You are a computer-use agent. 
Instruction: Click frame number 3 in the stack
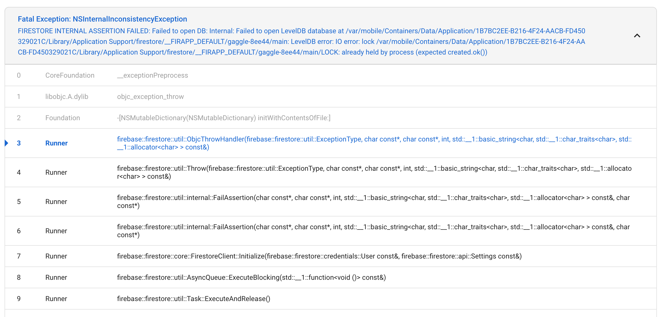pyautogui.click(x=19, y=143)
